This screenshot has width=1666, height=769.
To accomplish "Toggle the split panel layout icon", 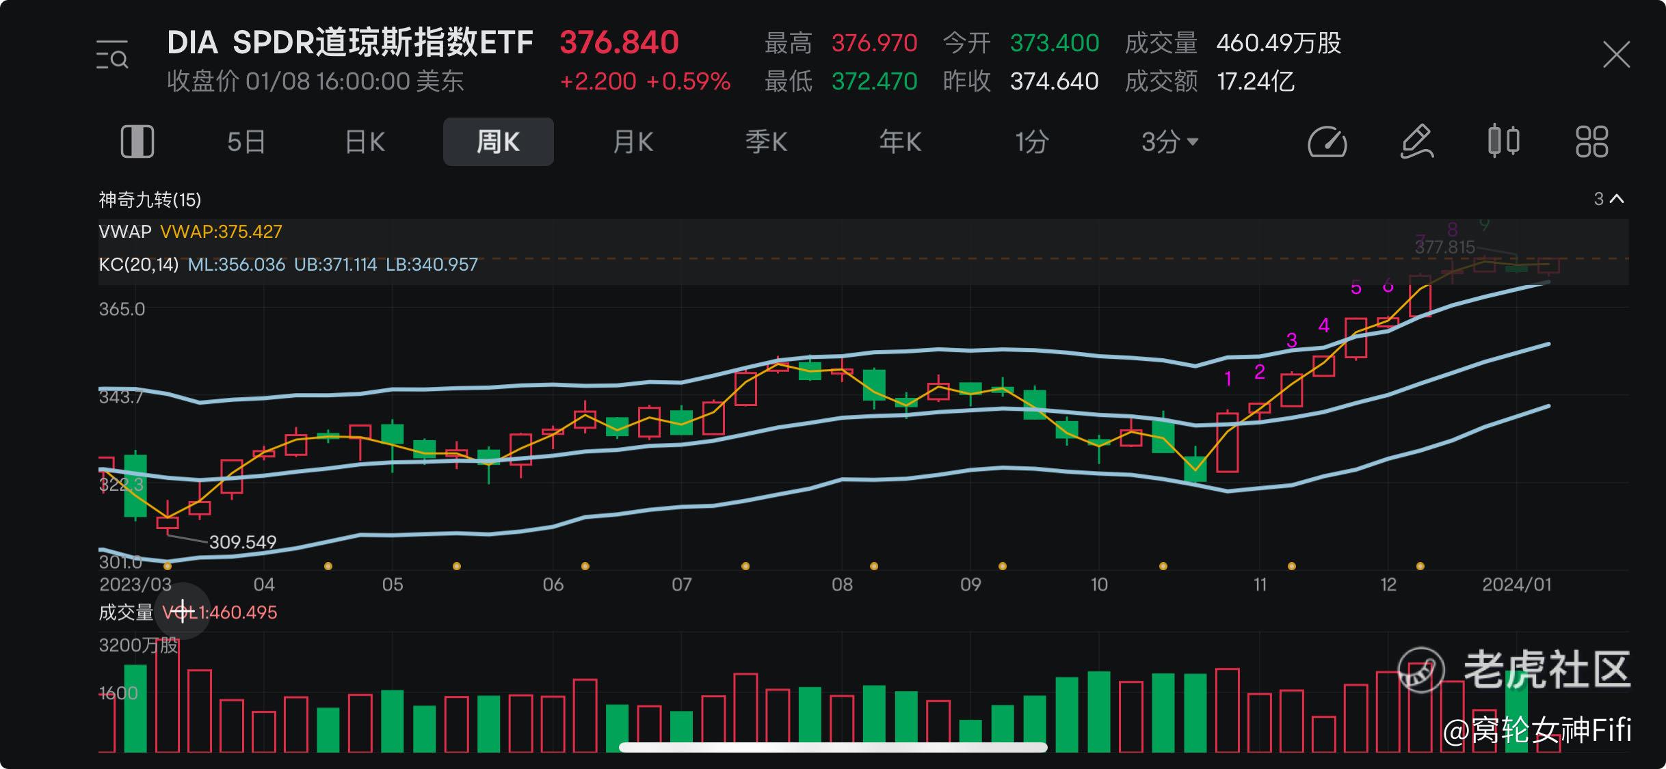I will (137, 142).
